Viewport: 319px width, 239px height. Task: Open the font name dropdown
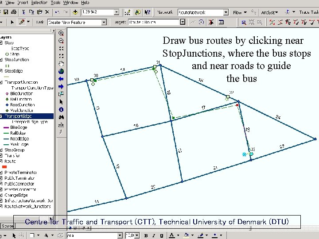[120, 235]
